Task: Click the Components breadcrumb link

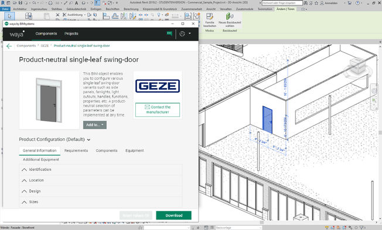Action: [26, 46]
